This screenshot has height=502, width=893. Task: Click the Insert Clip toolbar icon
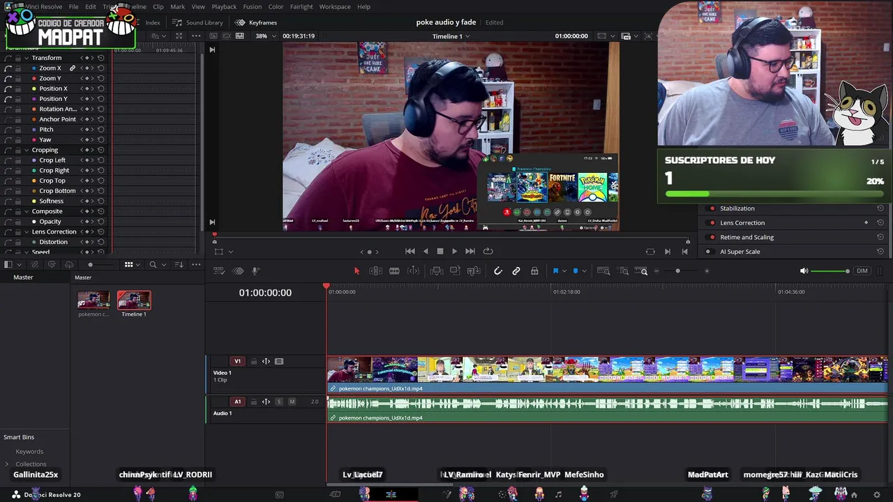pyautogui.click(x=437, y=271)
